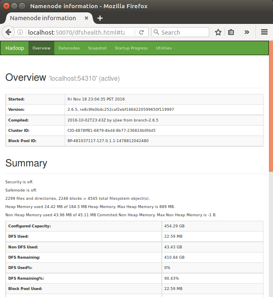Select the Cluster ID value 'CID-4878ff81-...'
The width and height of the screenshot is (273, 297).
tap(111, 130)
